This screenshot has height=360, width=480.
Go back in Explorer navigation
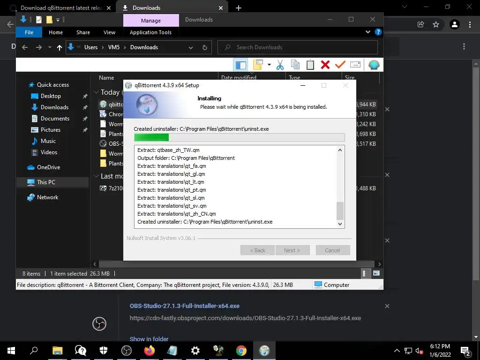click(x=25, y=47)
